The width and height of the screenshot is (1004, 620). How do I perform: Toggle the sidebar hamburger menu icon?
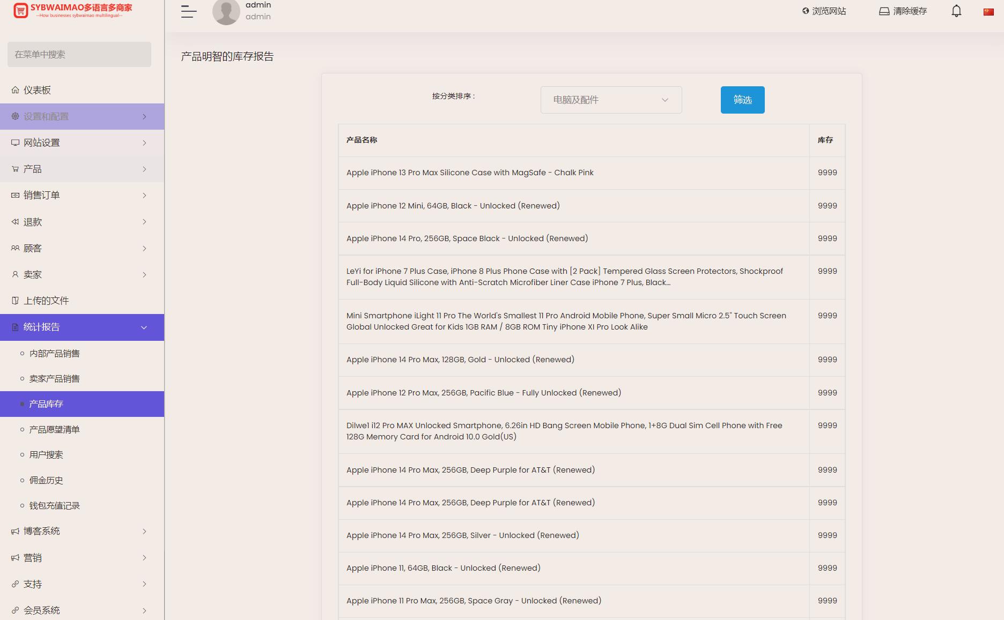point(189,11)
